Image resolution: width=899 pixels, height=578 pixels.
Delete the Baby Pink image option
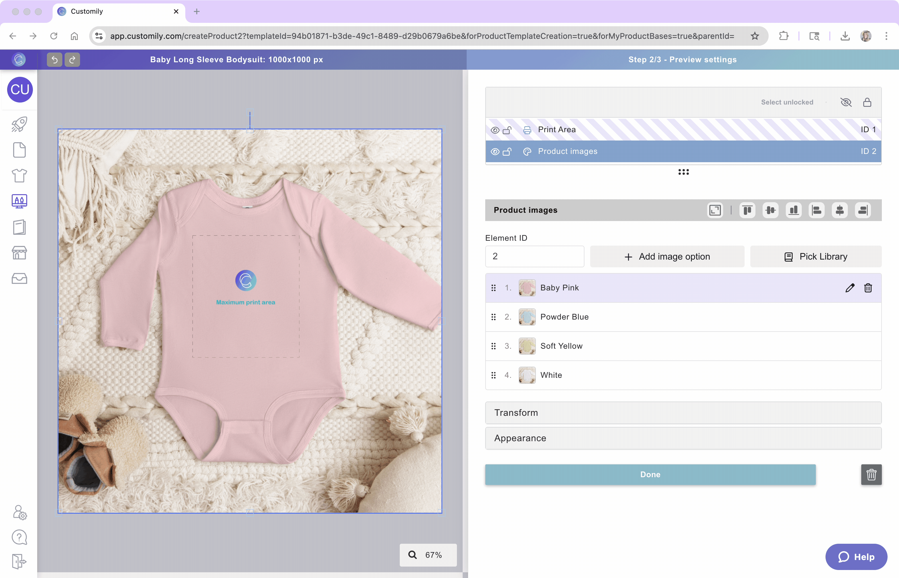click(868, 288)
